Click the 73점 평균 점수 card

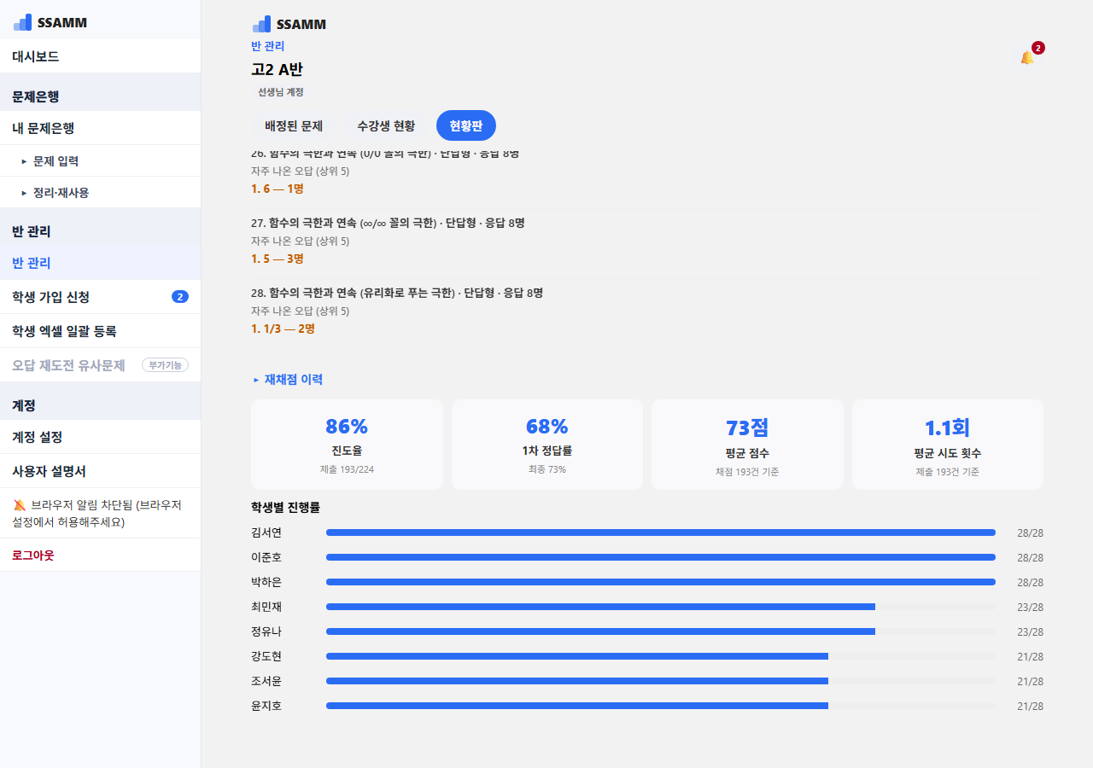point(747,445)
